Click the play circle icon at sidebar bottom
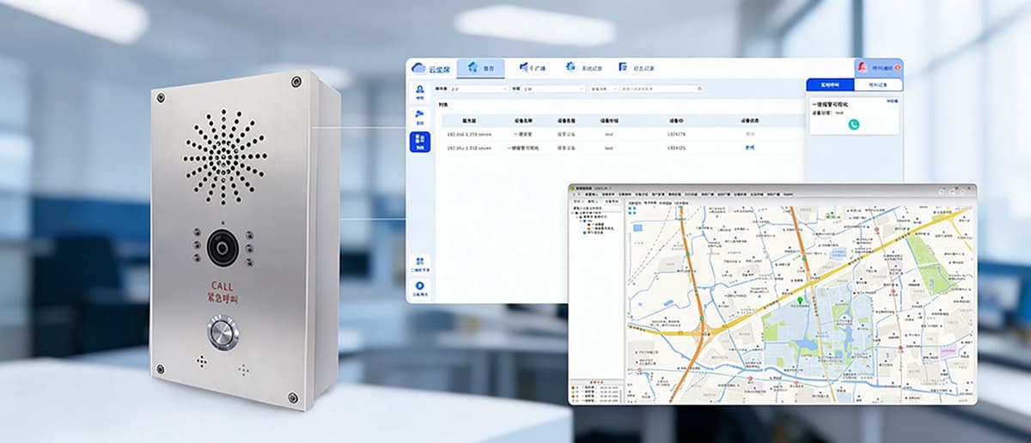Image resolution: width=1031 pixels, height=443 pixels. 419,288
